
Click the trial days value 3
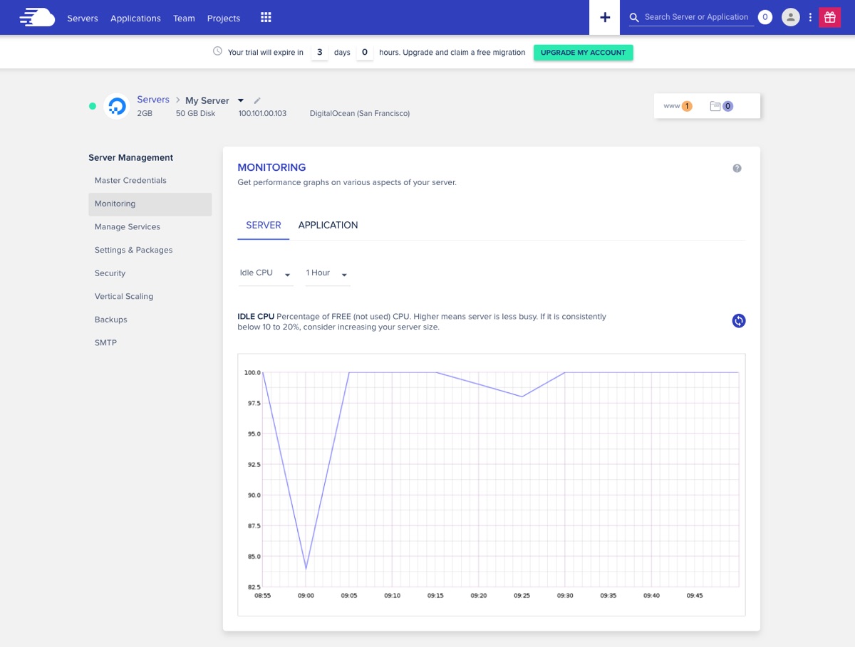(320, 52)
